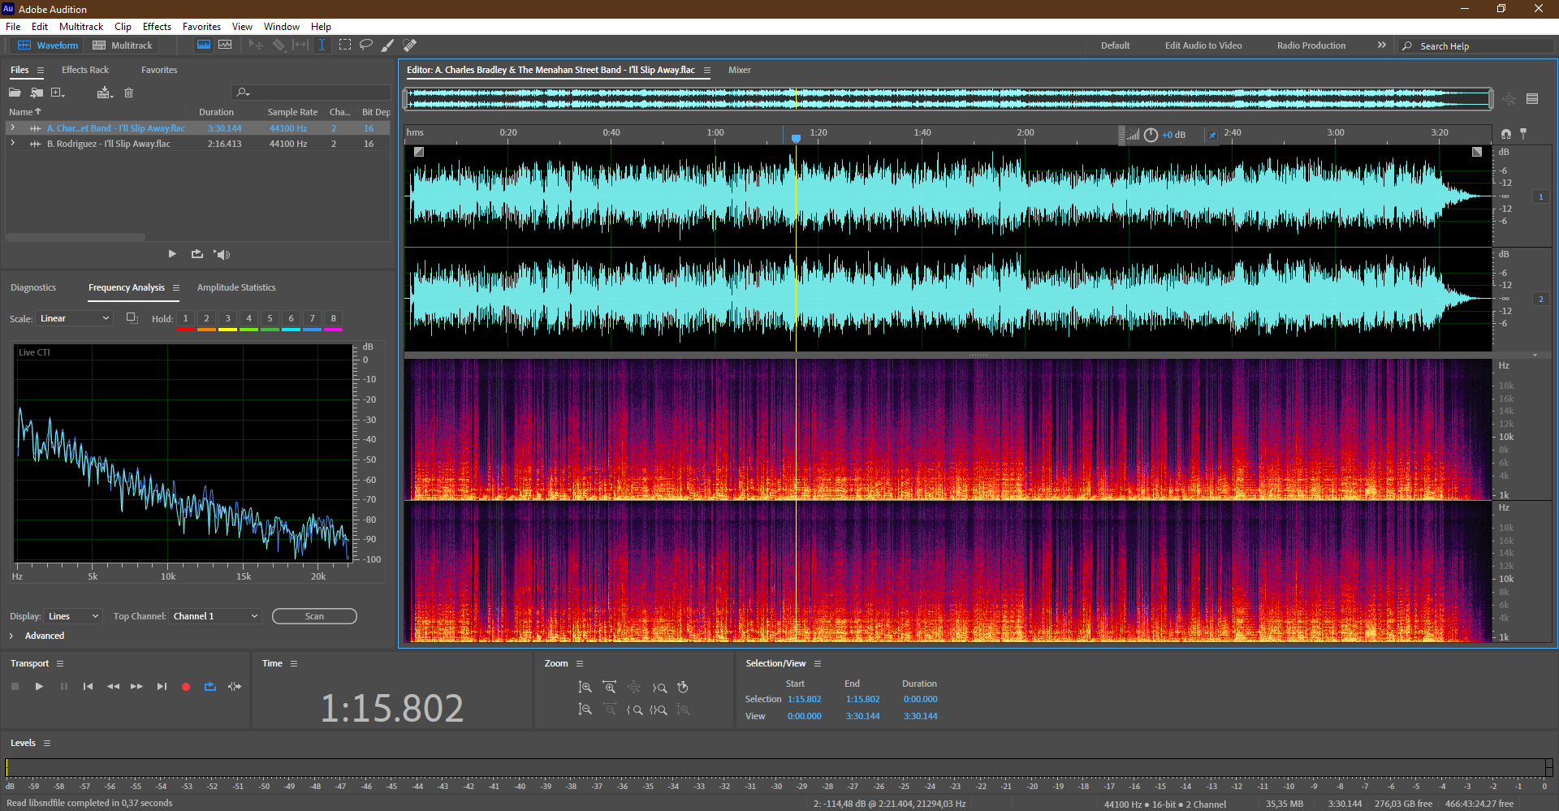1559x811 pixels.
Task: Switch to Amplitude Statistics tab
Action: coord(236,287)
